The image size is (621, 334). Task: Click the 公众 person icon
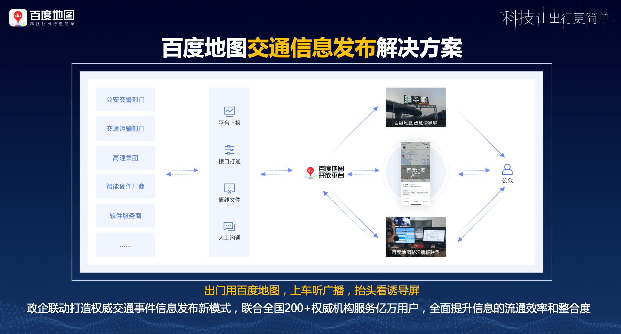click(507, 169)
